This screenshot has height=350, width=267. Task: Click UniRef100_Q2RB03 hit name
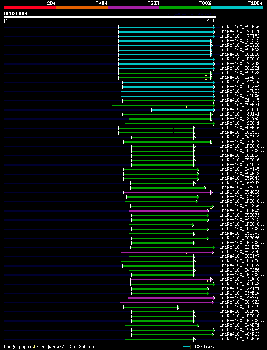pyautogui.click(x=239, y=78)
